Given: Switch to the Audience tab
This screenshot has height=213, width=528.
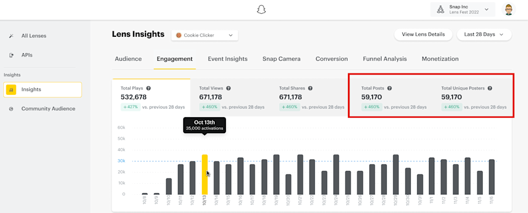Looking at the screenshot, I should 128,59.
